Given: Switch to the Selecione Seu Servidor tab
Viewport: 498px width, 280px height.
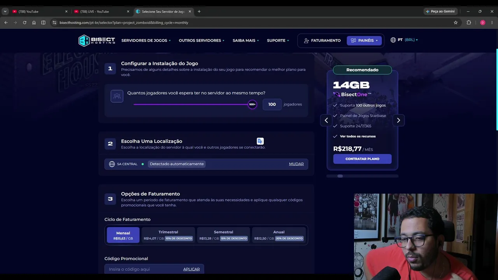Looking at the screenshot, I should [x=163, y=12].
